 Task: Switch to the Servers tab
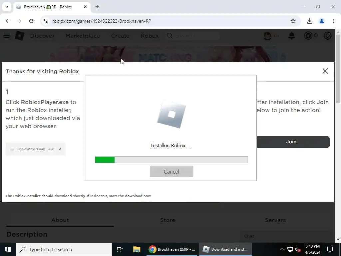point(275,220)
